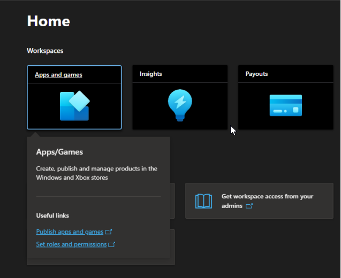Click the Payouts credit card icon
This screenshot has height=278, width=341.
coord(285,105)
